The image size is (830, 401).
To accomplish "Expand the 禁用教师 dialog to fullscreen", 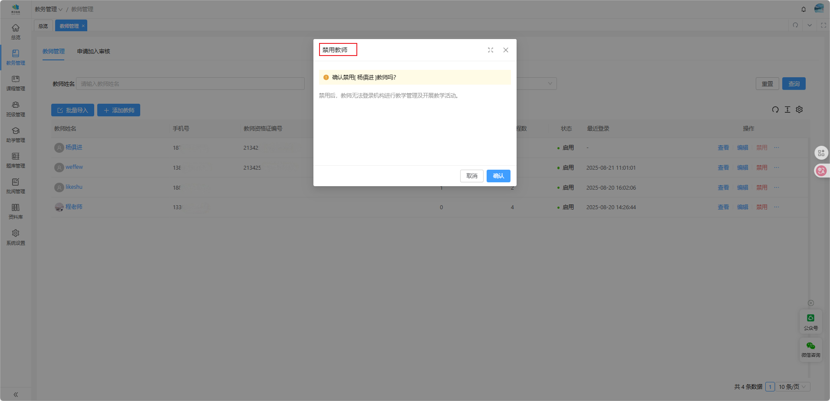I will (491, 50).
